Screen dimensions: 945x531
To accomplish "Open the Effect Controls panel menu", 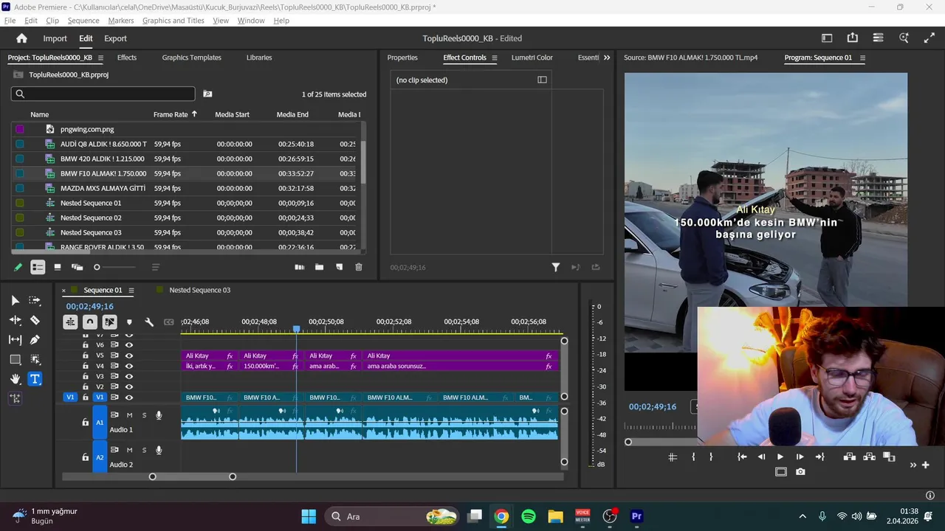I will click(495, 58).
